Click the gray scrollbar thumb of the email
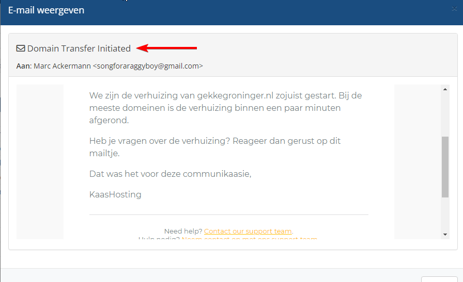Image resolution: width=463 pixels, height=282 pixels. [x=445, y=167]
